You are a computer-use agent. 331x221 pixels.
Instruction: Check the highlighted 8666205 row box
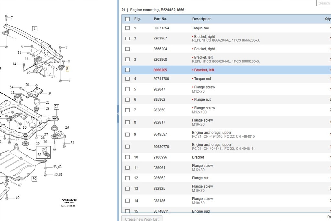(x=127, y=70)
